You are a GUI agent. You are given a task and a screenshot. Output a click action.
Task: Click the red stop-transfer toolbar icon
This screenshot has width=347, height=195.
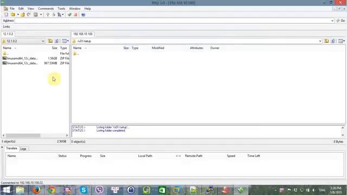pyautogui.click(x=75, y=15)
